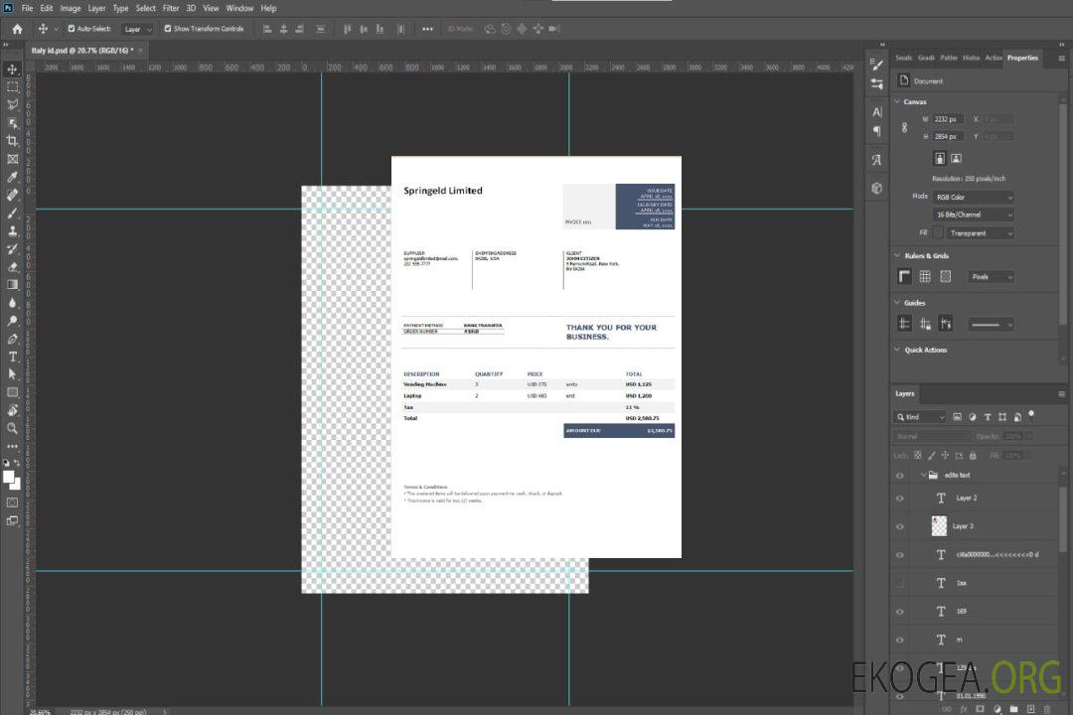Select the Lasso tool
This screenshot has width=1073, height=715.
12,104
